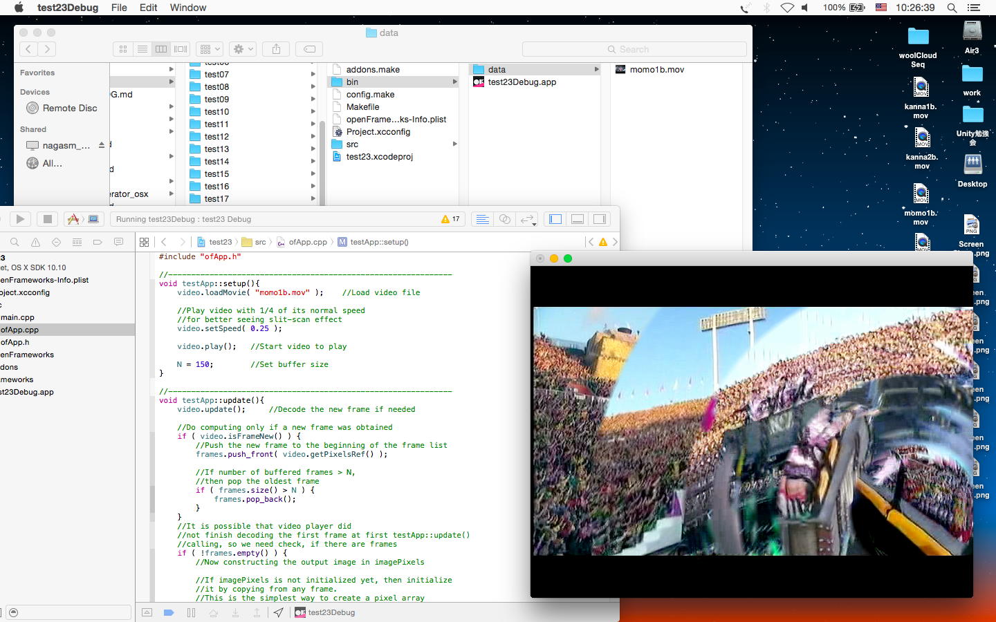Open the Finder action gear dropdown

click(x=243, y=49)
